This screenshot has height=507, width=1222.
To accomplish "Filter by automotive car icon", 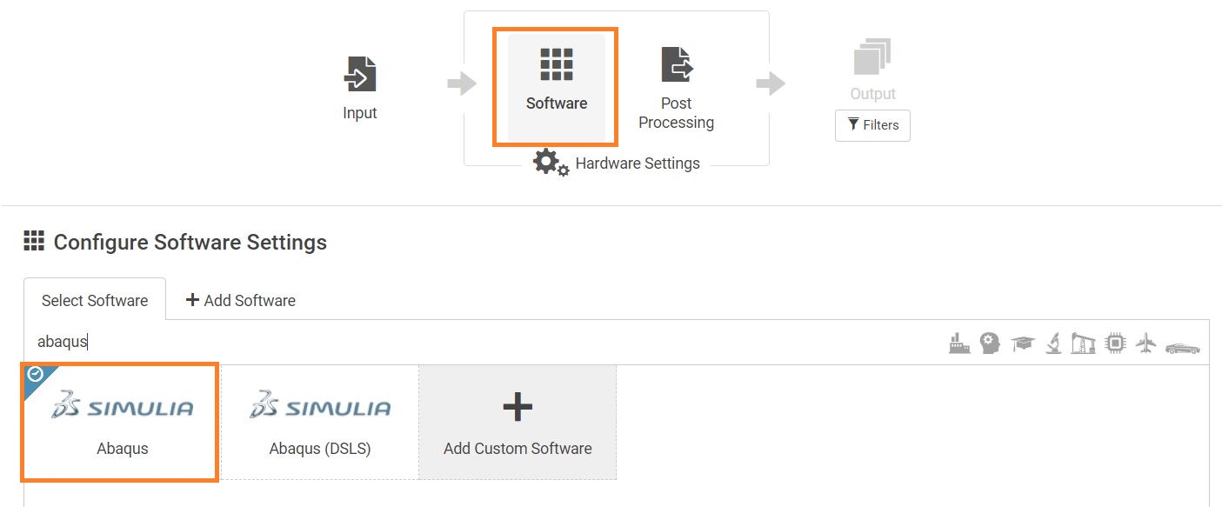I will (1183, 348).
